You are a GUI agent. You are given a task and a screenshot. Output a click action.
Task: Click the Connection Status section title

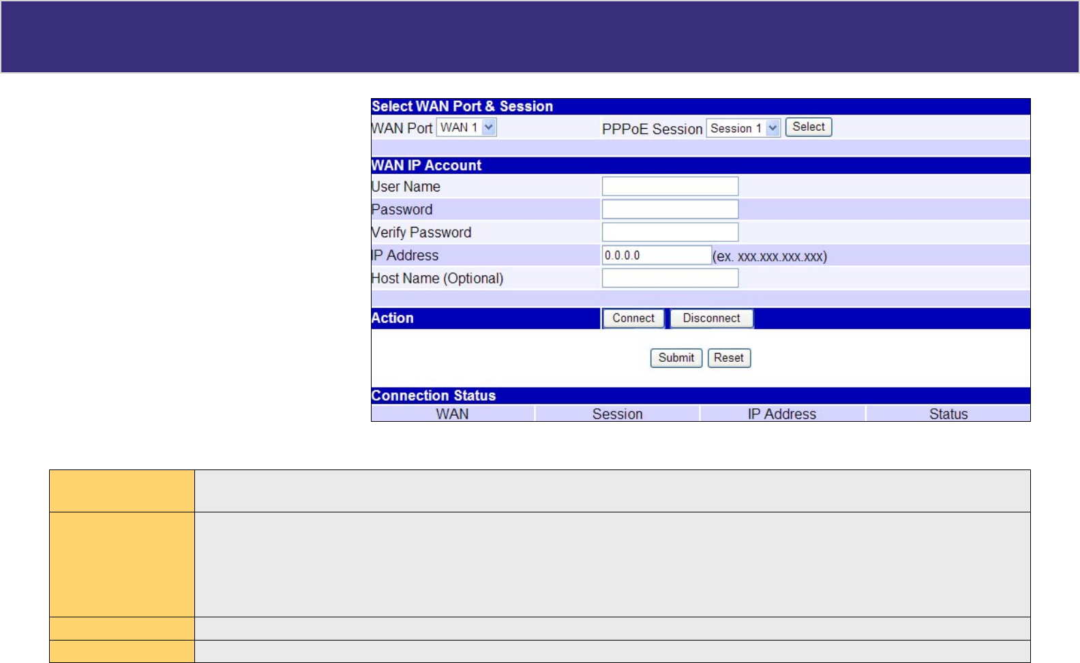(433, 396)
